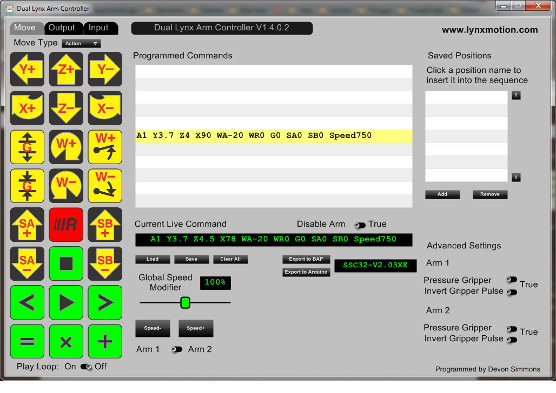The width and height of the screenshot is (556, 393).
Task: Click the Z+ up arrow button
Action: pos(66,69)
